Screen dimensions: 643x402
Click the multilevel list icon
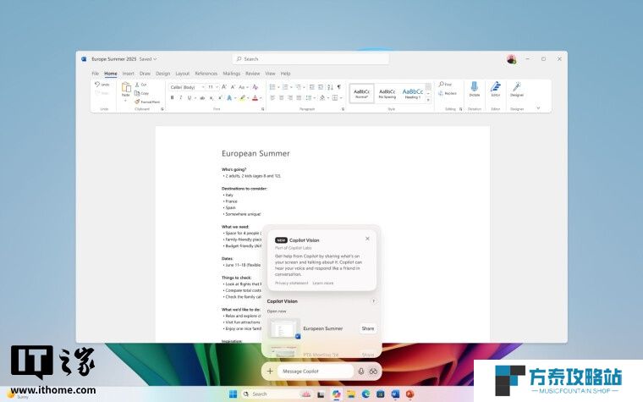click(299, 87)
